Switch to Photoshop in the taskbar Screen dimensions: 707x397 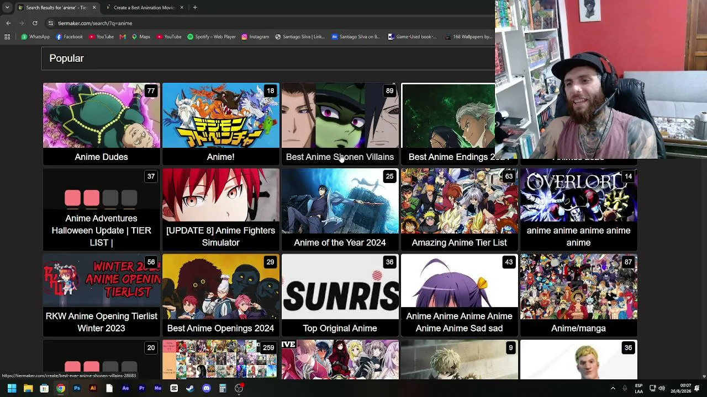pos(77,388)
